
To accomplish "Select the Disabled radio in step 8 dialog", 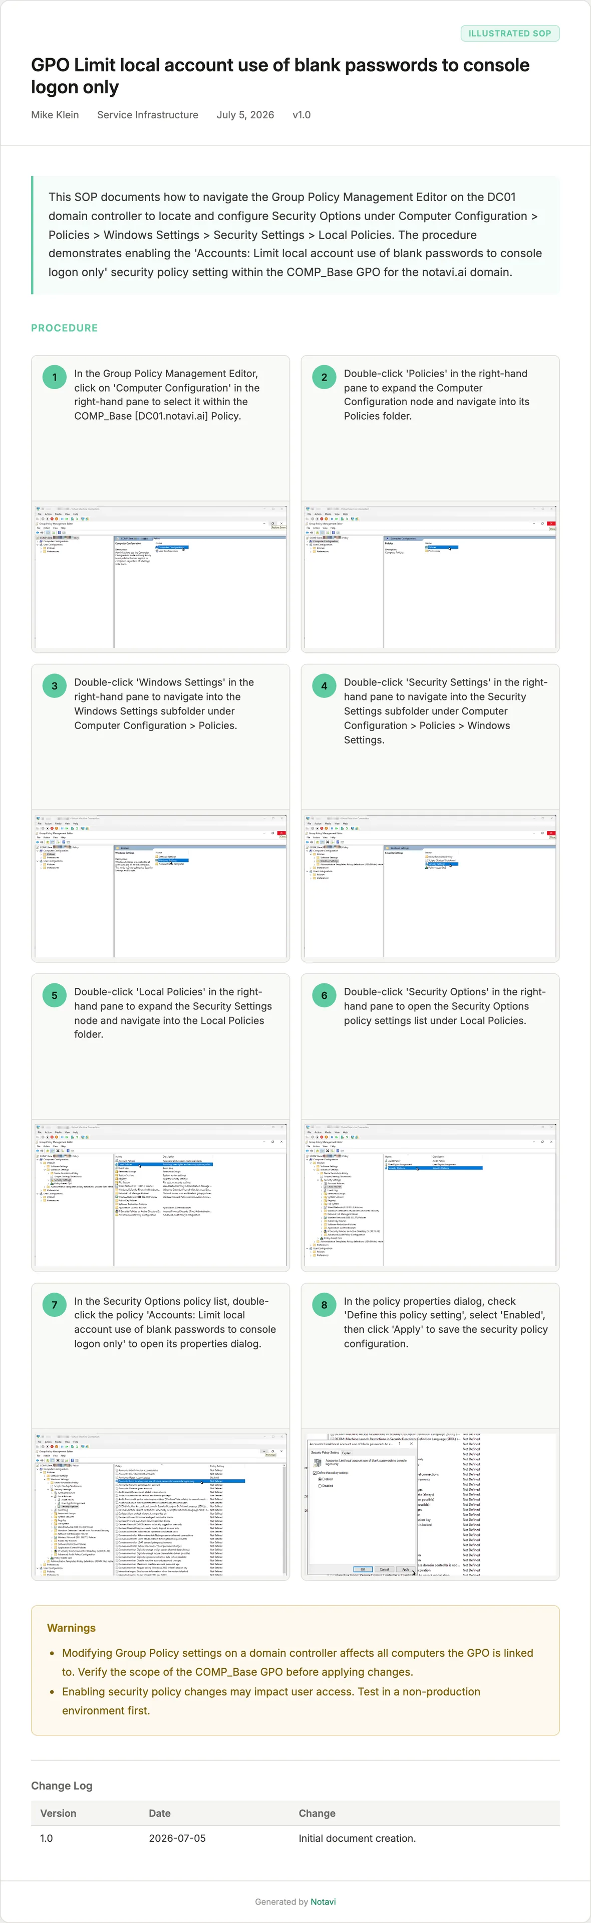I will 320,1486.
